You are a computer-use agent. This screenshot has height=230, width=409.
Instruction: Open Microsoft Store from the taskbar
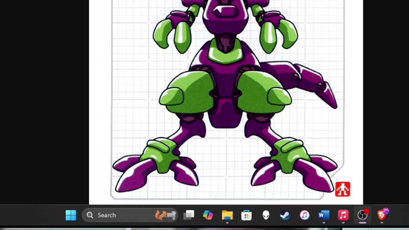(246, 215)
